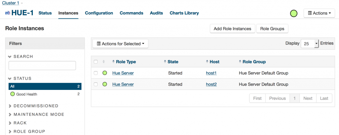Tick the select-all checkbox in table header
339x135 pixels.
[96, 62]
